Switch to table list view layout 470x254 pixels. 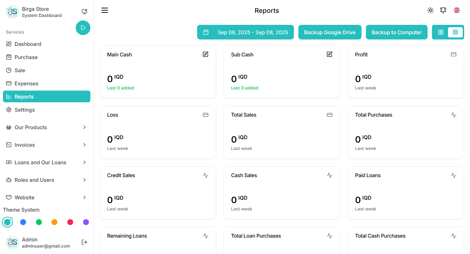(441, 32)
